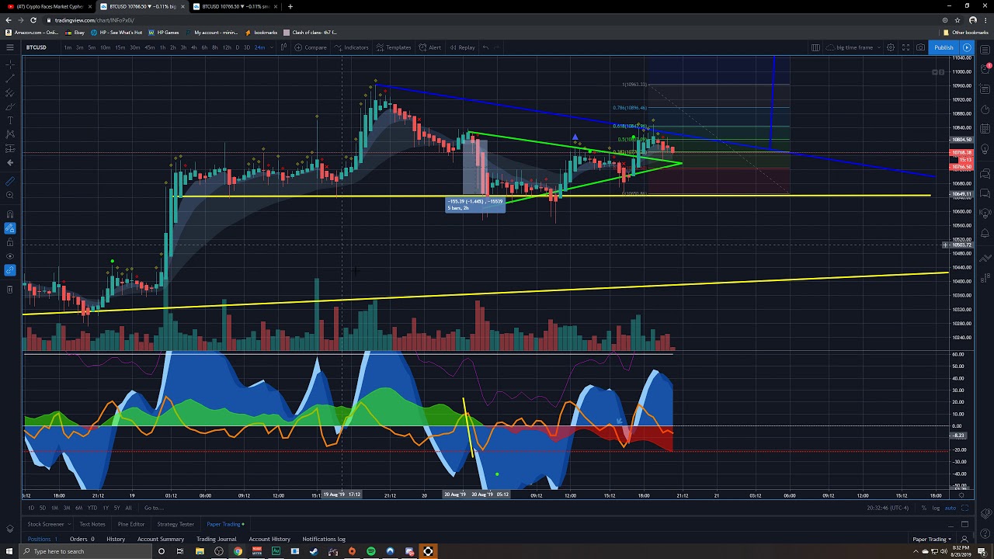The height and width of the screenshot is (559, 994).
Task: Click the Go to... date link
Action: pos(154,508)
